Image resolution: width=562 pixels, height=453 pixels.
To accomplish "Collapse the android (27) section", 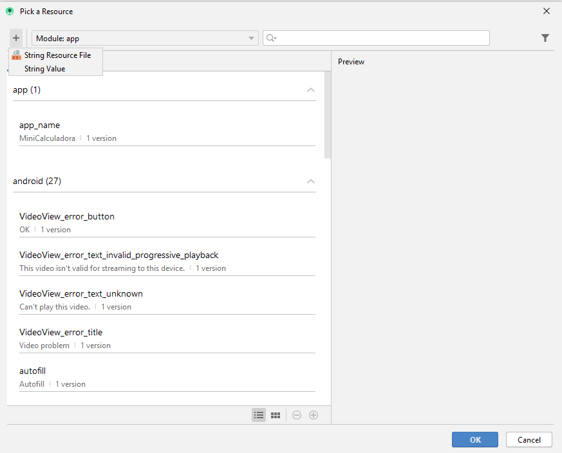I will (x=311, y=181).
